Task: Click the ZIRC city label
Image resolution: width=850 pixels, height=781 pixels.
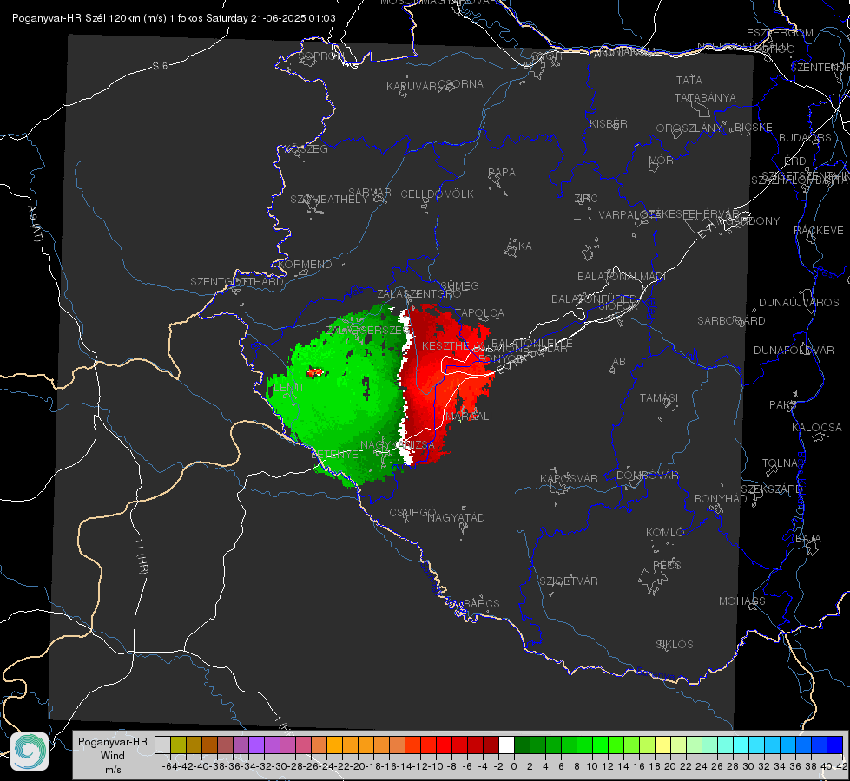Action: tap(586, 199)
